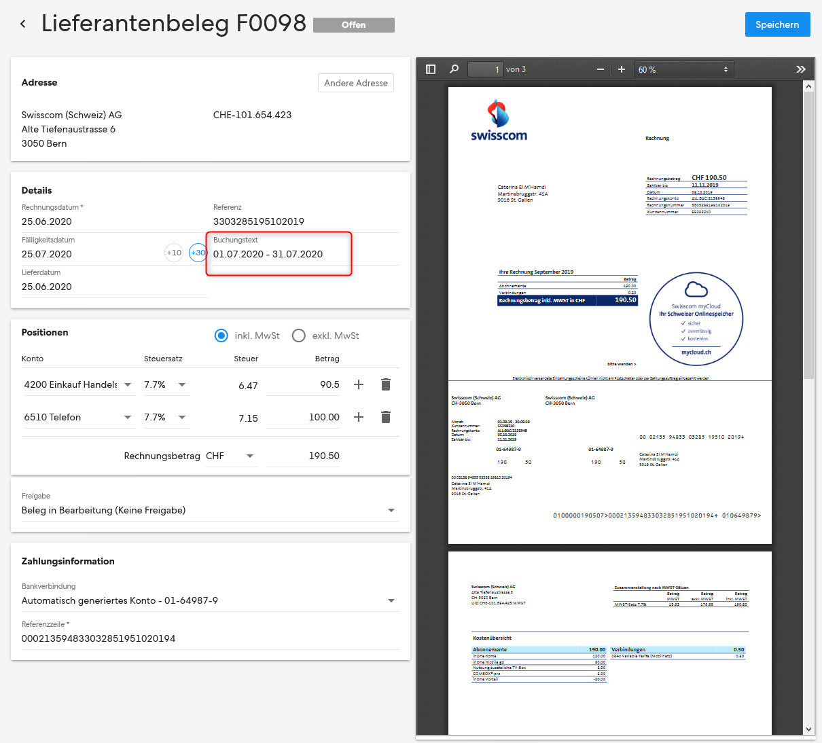This screenshot has height=743, width=822.
Task: Open the CHF currency dropdown
Action: pos(231,456)
